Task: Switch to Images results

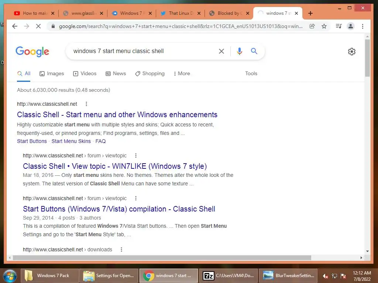Action: pos(52,74)
